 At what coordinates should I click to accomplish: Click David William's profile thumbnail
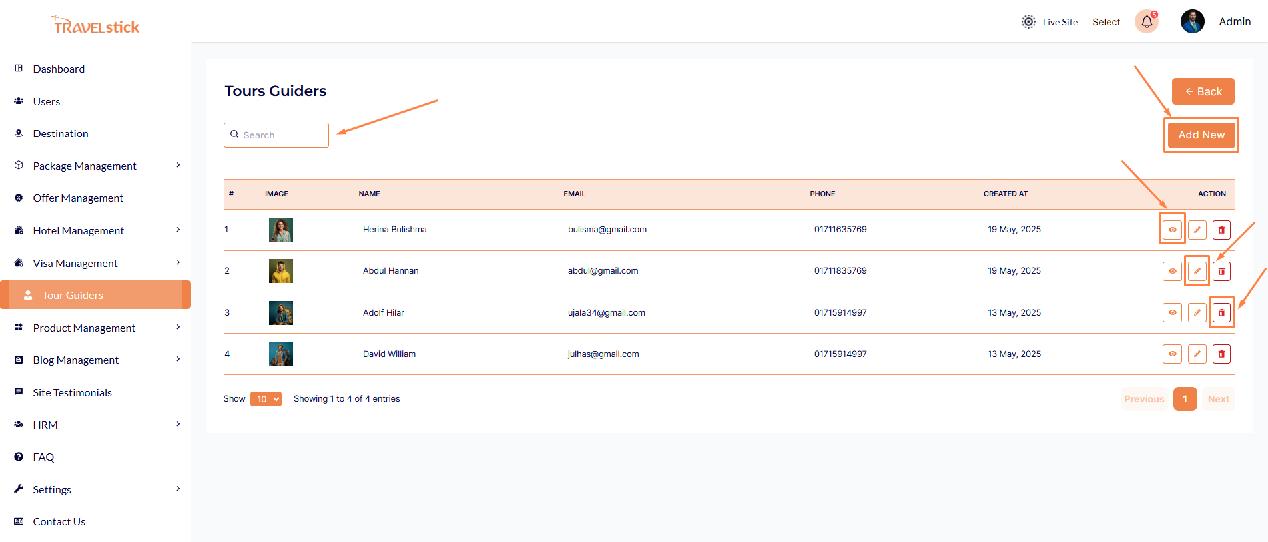pos(281,354)
